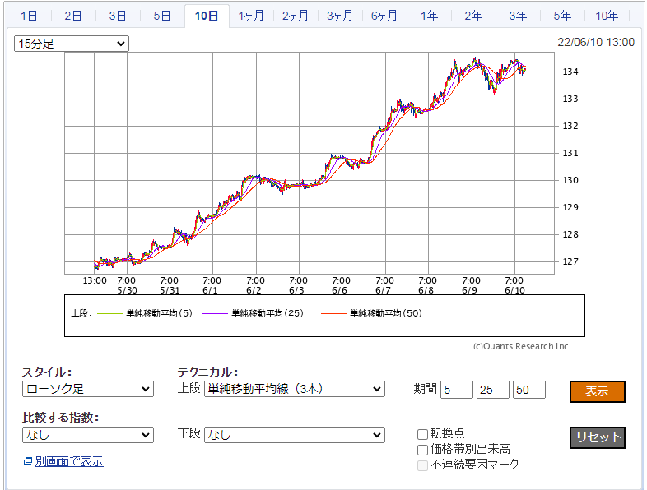Select the 10年 range tab
The image size is (647, 490).
click(607, 16)
